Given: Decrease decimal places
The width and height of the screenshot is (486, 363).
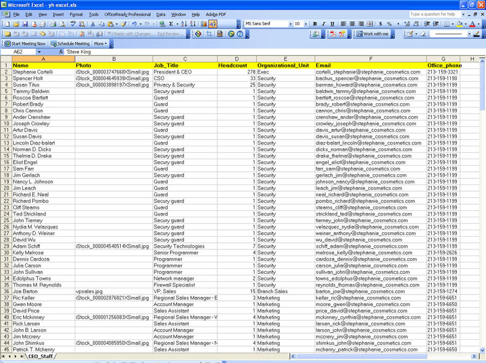Looking at the screenshot, I should coord(416,24).
